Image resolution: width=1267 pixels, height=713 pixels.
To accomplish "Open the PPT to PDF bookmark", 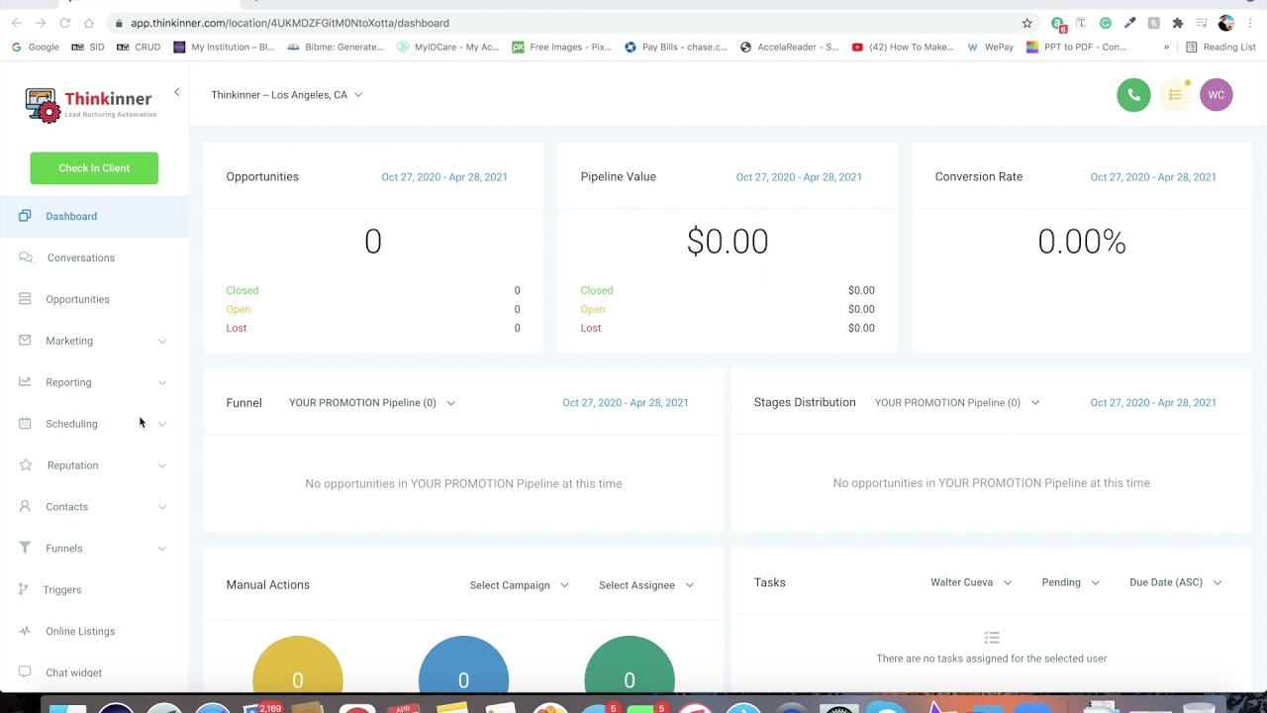I will 1077,47.
